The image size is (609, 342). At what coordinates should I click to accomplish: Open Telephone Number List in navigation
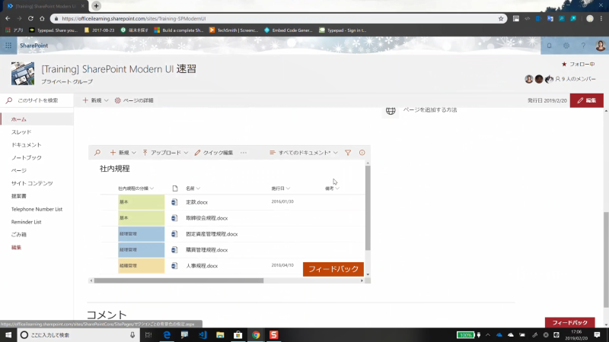pos(37,209)
